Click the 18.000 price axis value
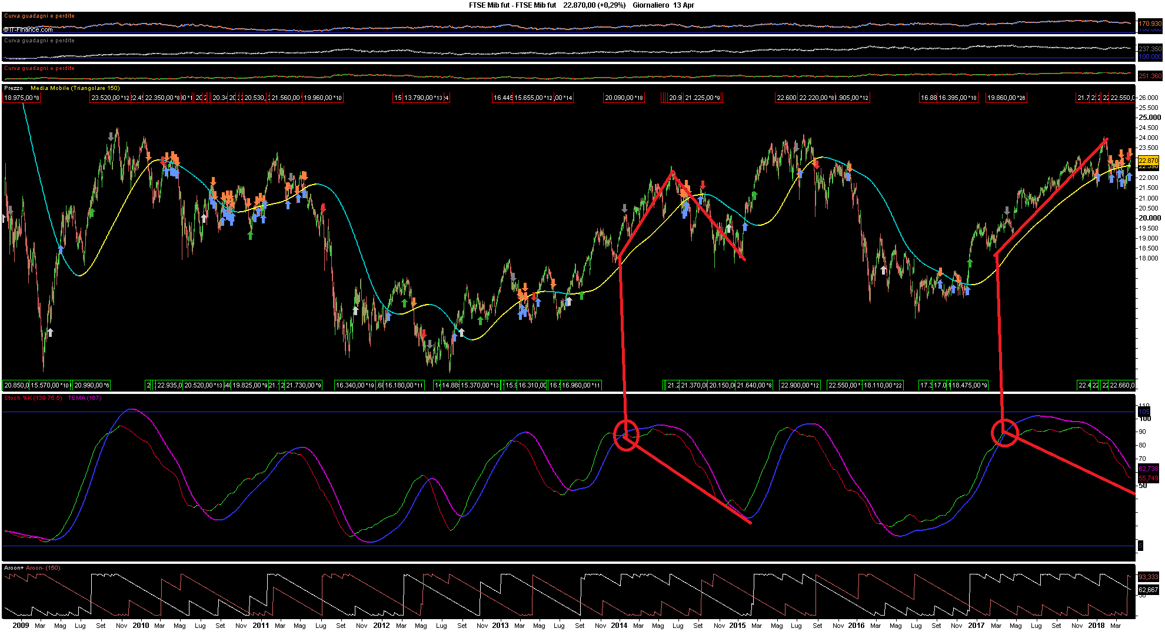 tap(1149, 259)
